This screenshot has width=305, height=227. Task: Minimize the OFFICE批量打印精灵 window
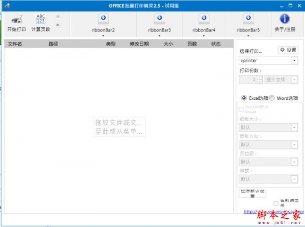[x=282, y=6]
